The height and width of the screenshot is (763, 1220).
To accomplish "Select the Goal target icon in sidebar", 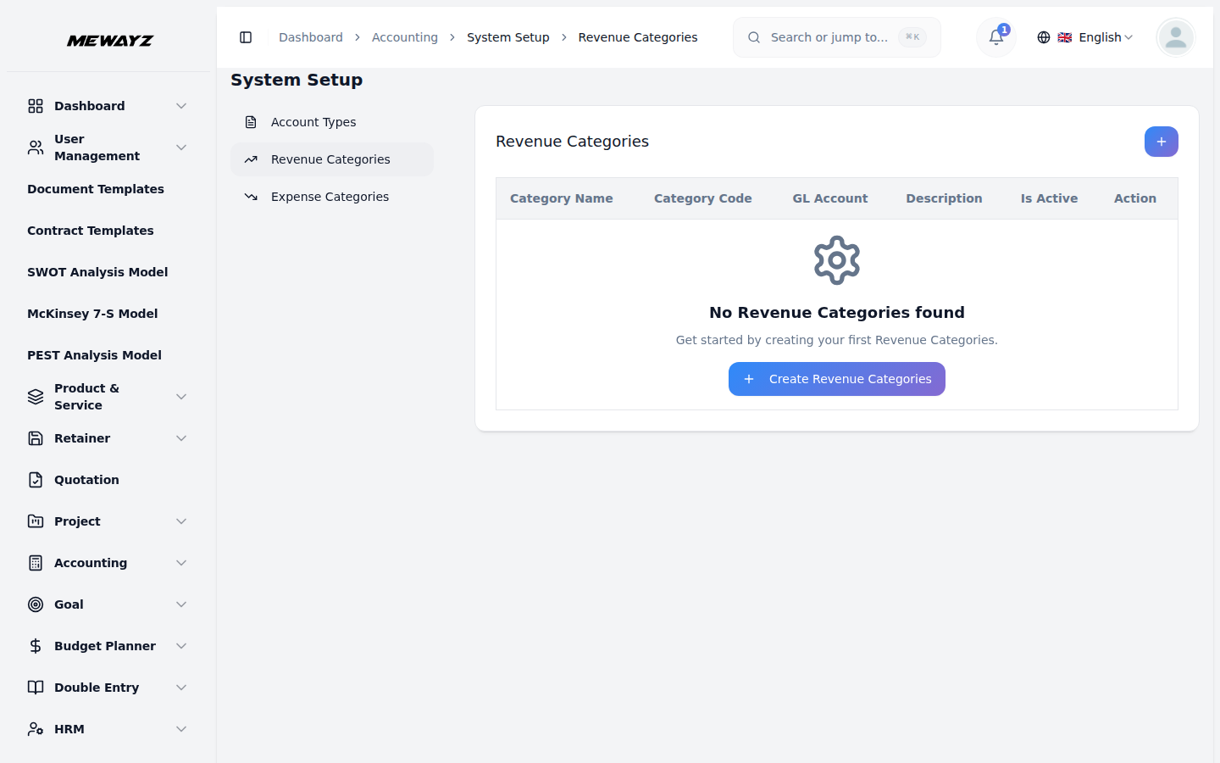I will [35, 604].
